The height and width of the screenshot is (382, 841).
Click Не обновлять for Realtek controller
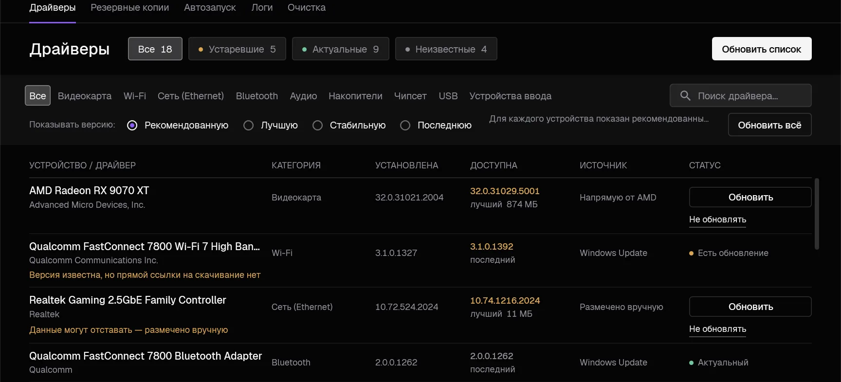click(718, 329)
